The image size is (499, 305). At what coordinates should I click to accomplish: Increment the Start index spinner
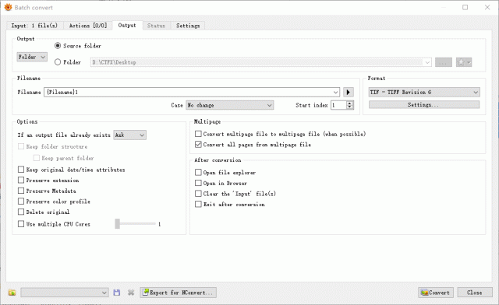[350, 103]
